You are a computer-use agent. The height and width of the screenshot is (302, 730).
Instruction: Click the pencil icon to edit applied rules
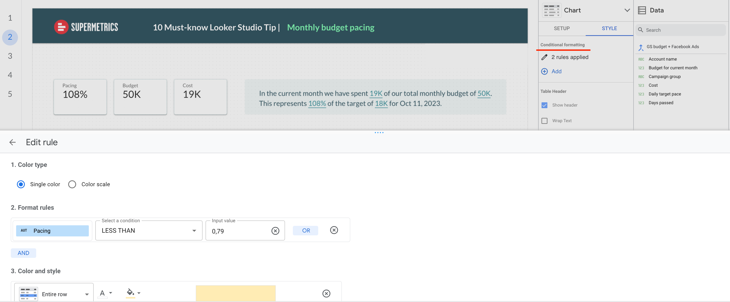coord(544,57)
